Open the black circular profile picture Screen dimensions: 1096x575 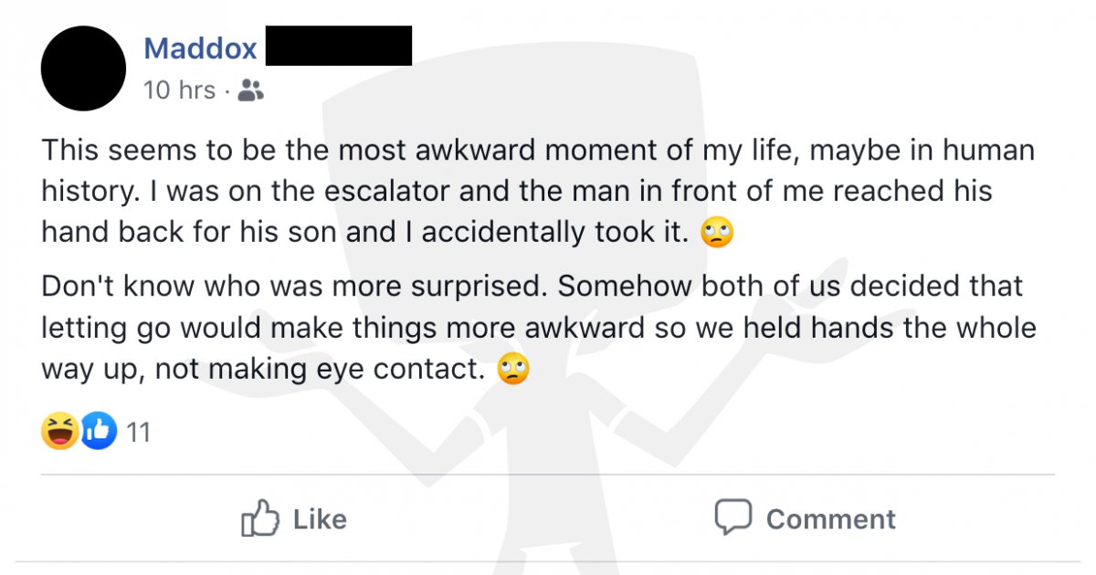click(84, 68)
